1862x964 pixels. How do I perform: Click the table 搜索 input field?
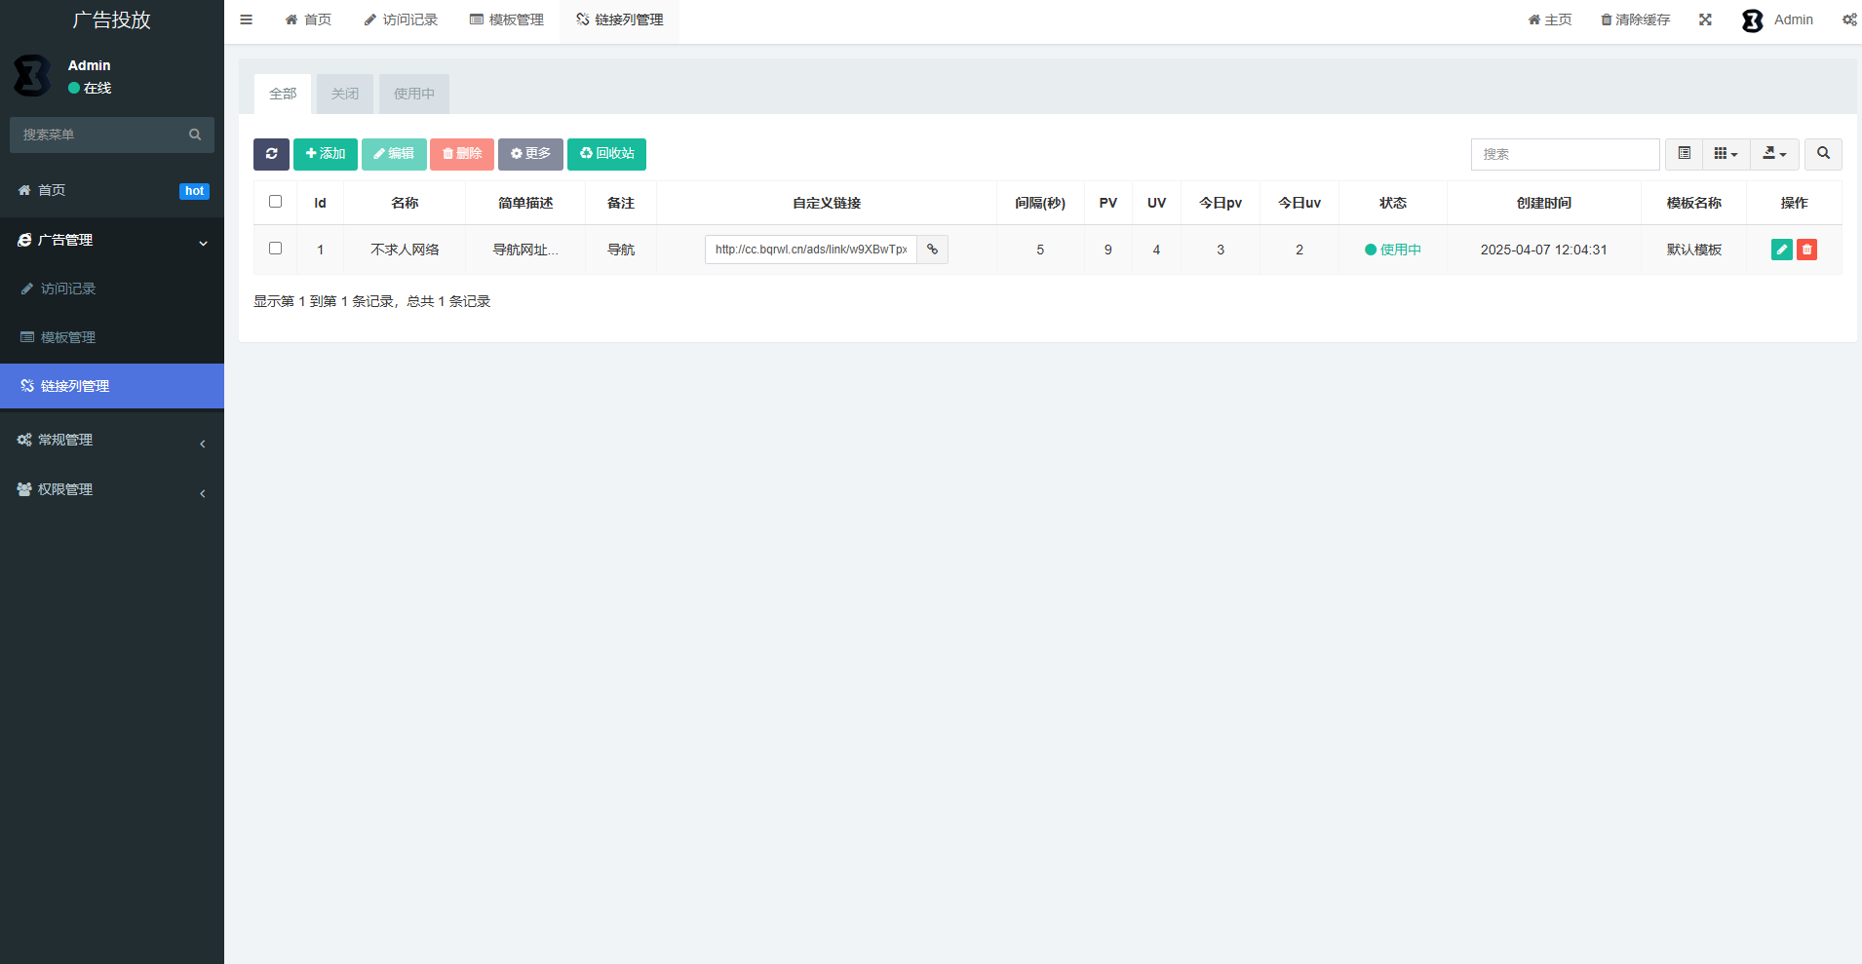click(1565, 154)
